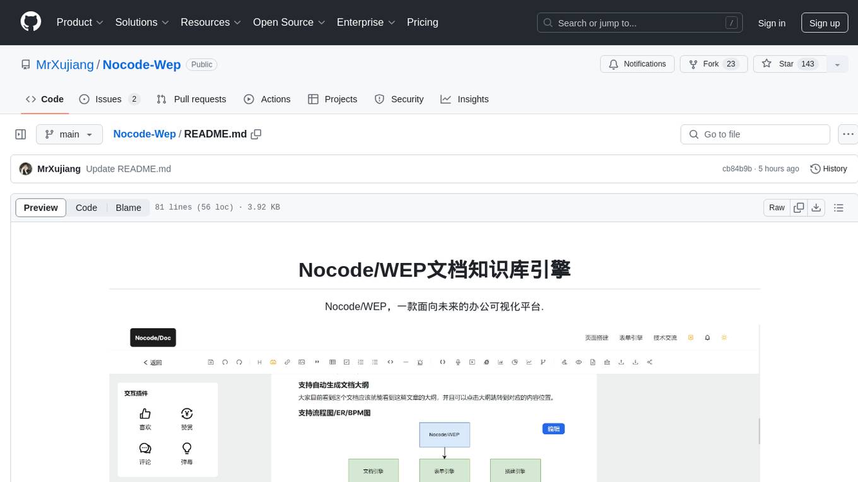
Task: Focus the Search or jump to field
Action: [x=640, y=23]
